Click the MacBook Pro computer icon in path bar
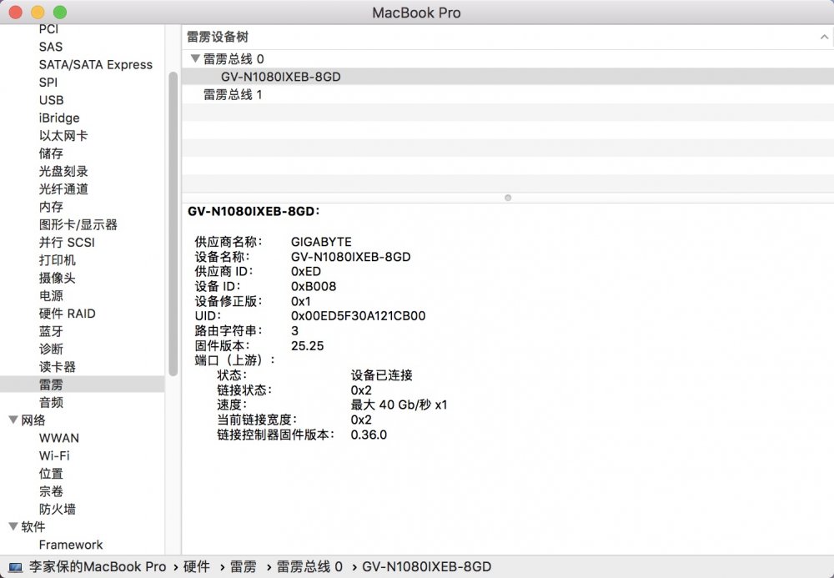 (x=15, y=567)
